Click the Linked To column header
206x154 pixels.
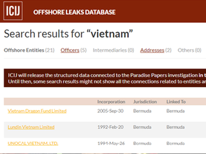coord(176,102)
